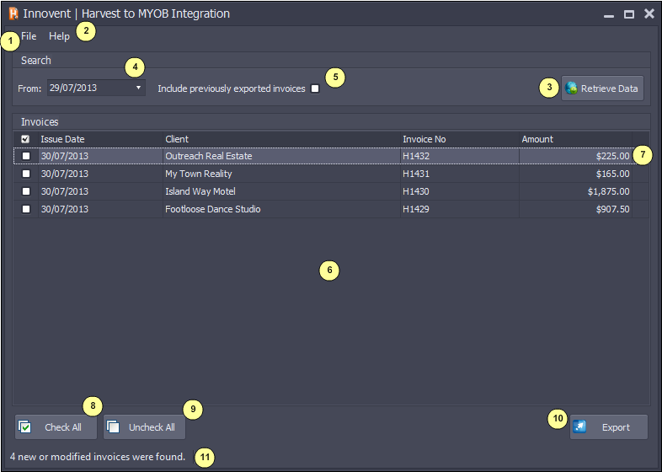Close the Innovent window
This screenshot has width=662, height=472.
click(649, 14)
